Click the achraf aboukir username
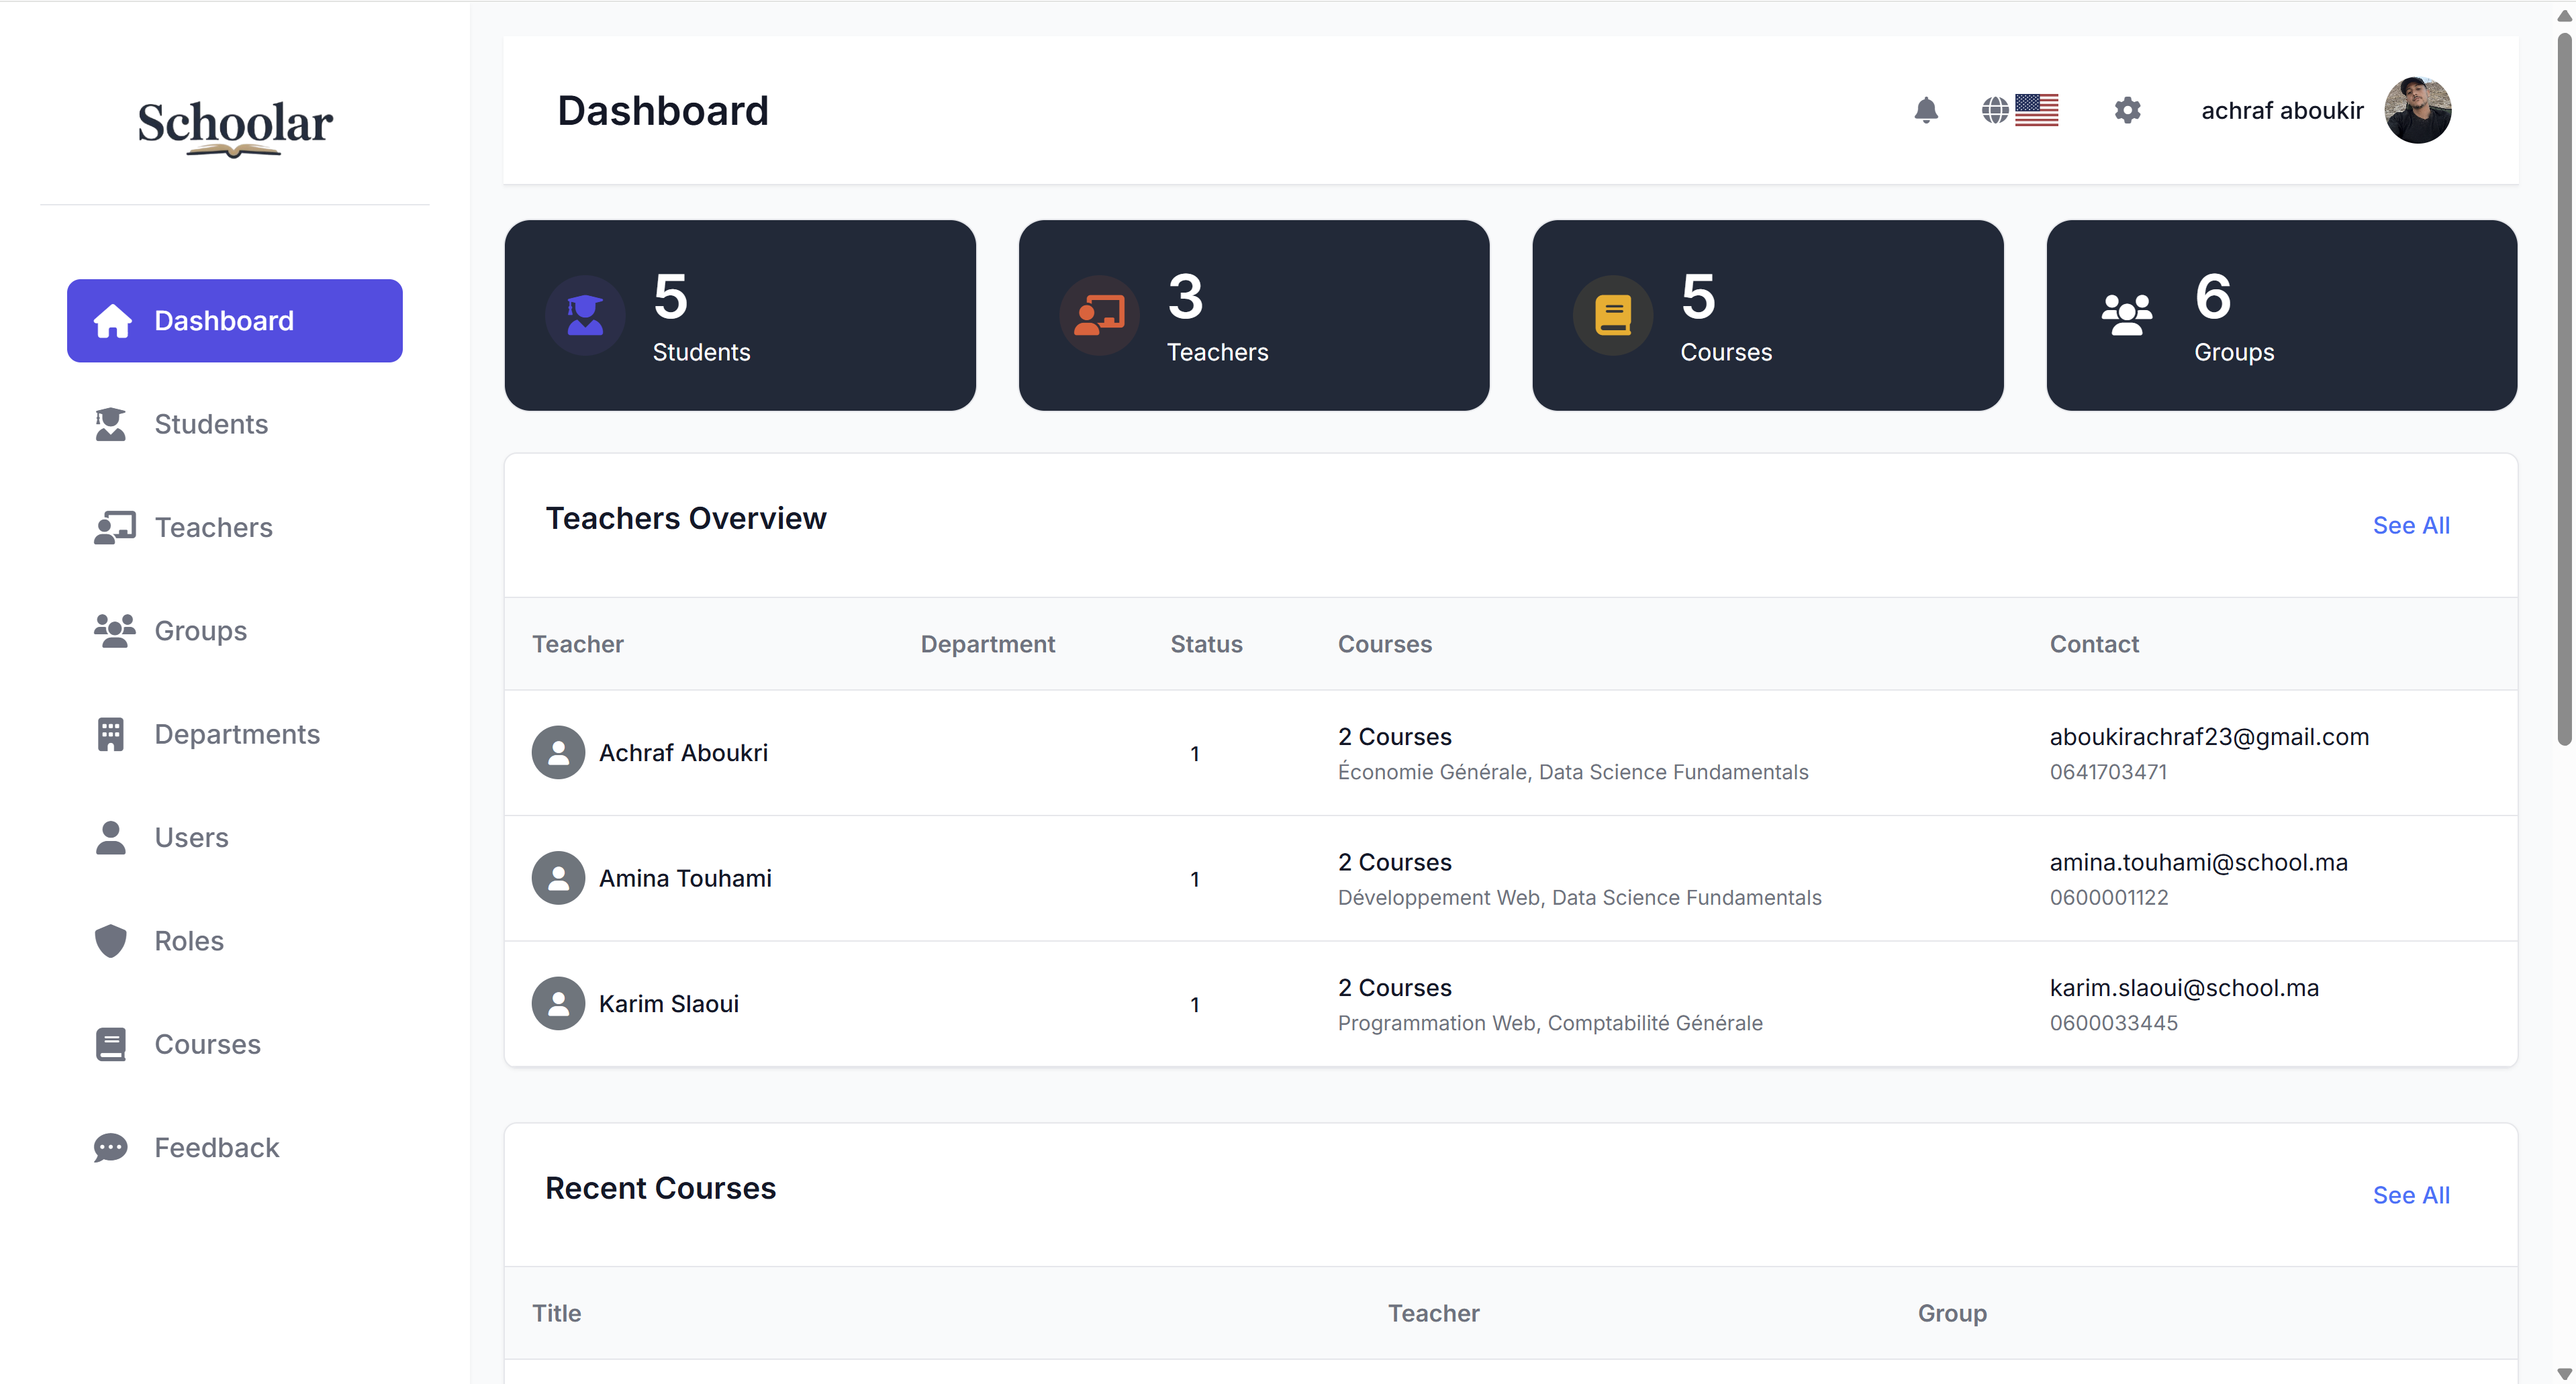This screenshot has width=2576, height=1384. click(2282, 110)
